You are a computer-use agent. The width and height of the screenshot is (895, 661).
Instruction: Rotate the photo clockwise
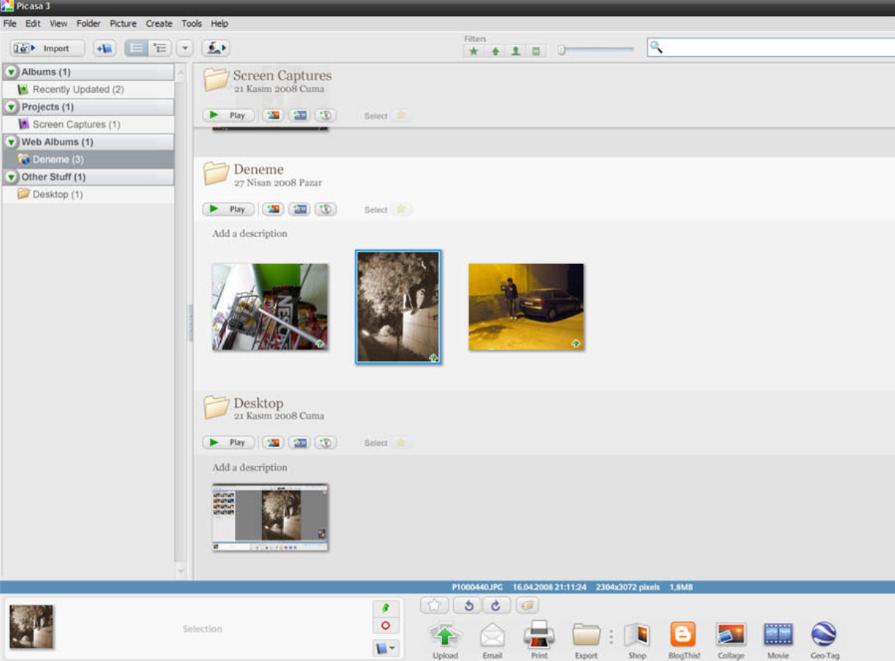click(x=496, y=606)
